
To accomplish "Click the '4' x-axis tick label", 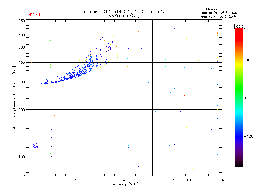I will coord(124,180).
